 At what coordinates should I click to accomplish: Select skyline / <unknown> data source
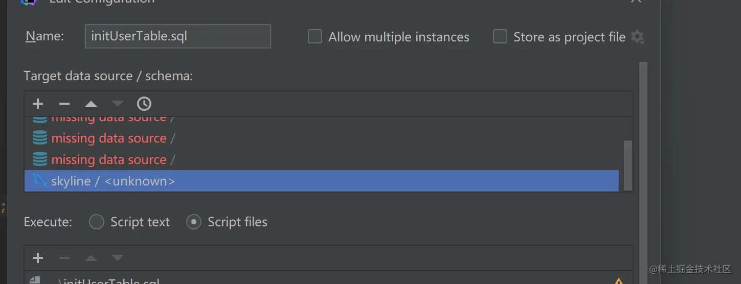tap(113, 181)
